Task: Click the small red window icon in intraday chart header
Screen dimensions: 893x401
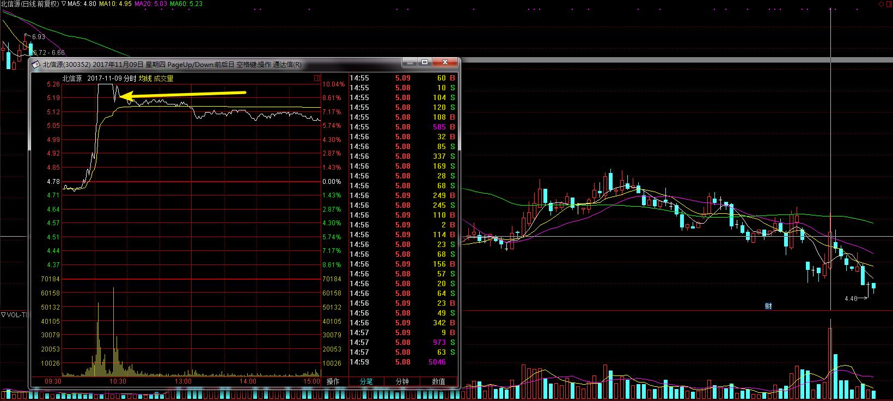Action: tap(317, 78)
